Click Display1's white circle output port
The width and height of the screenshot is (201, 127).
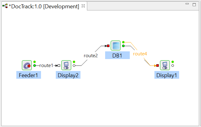tap(173, 65)
